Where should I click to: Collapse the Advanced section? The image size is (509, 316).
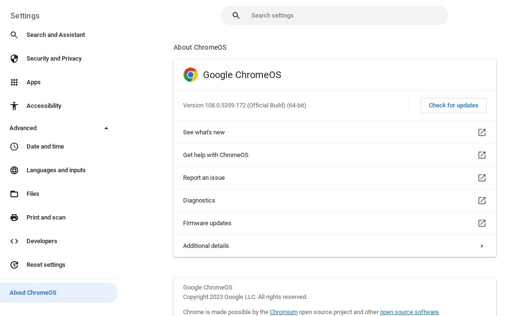coord(106,128)
